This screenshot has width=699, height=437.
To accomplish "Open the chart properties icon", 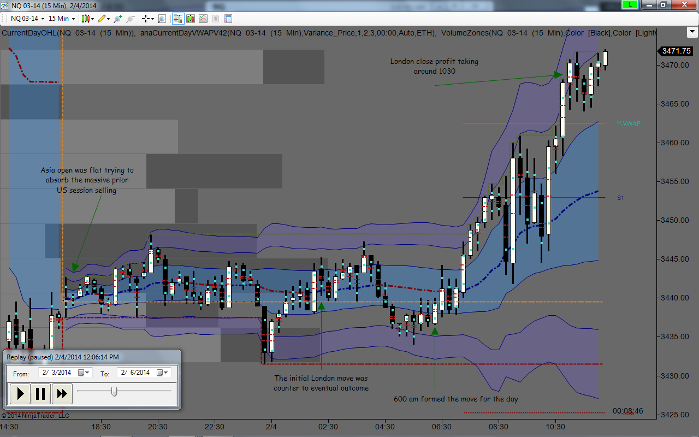I will coord(228,19).
